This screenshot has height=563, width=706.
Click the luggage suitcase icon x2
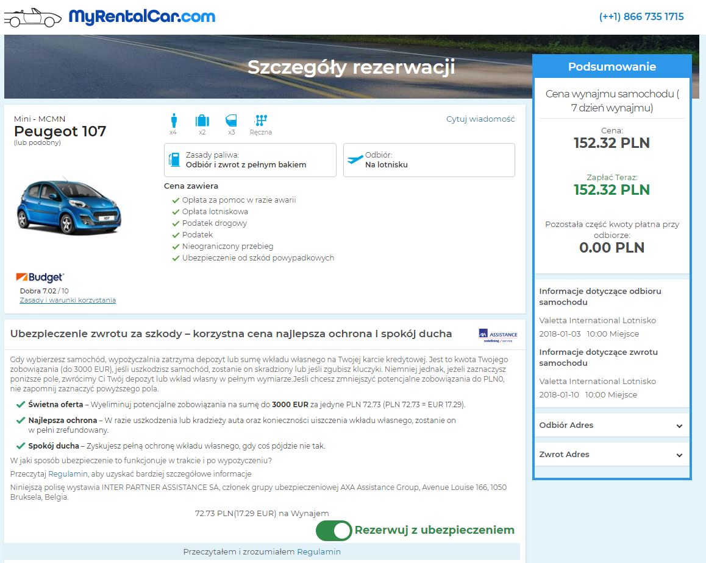click(202, 121)
